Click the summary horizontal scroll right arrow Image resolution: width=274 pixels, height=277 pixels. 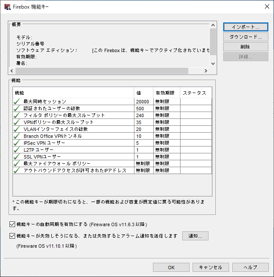pyautogui.click(x=206, y=71)
